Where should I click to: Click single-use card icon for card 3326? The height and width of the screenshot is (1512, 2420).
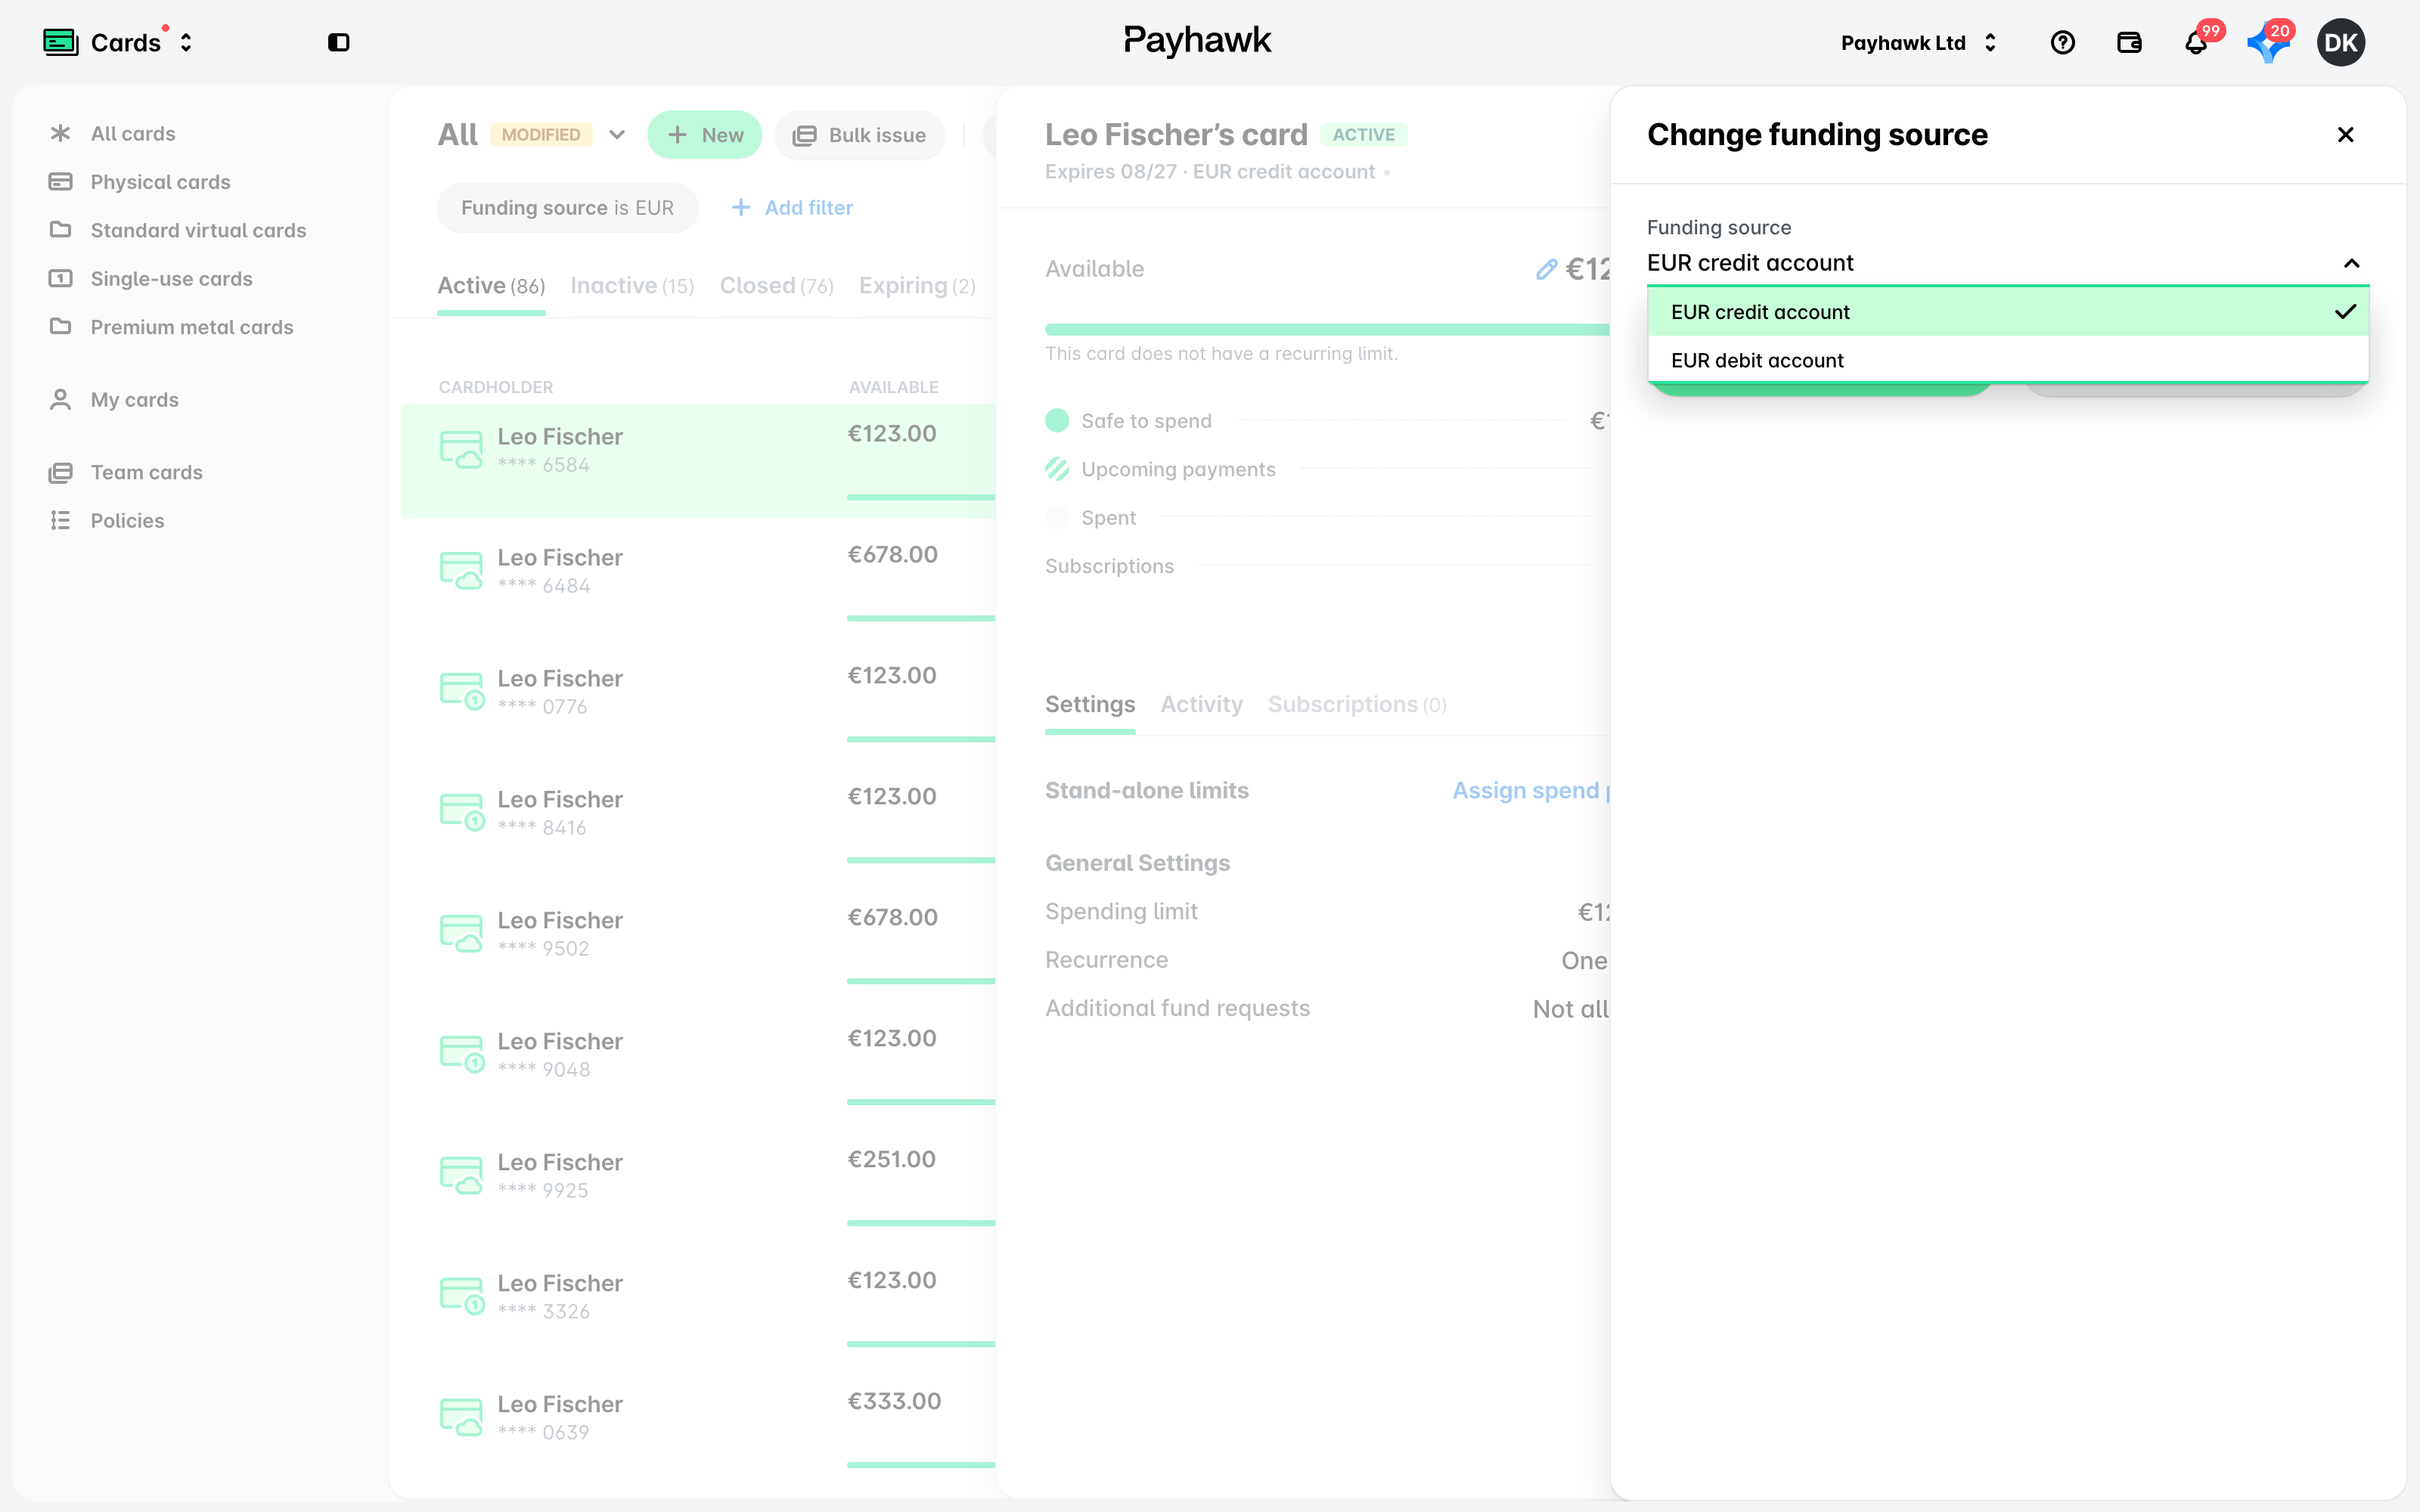461,1297
